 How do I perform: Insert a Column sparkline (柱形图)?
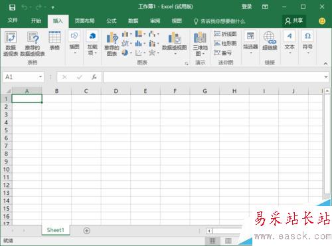(x=225, y=43)
